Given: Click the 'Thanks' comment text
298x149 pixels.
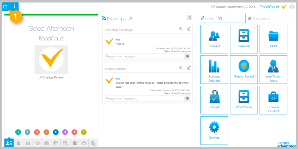Looking at the screenshot, I should coord(120,44).
